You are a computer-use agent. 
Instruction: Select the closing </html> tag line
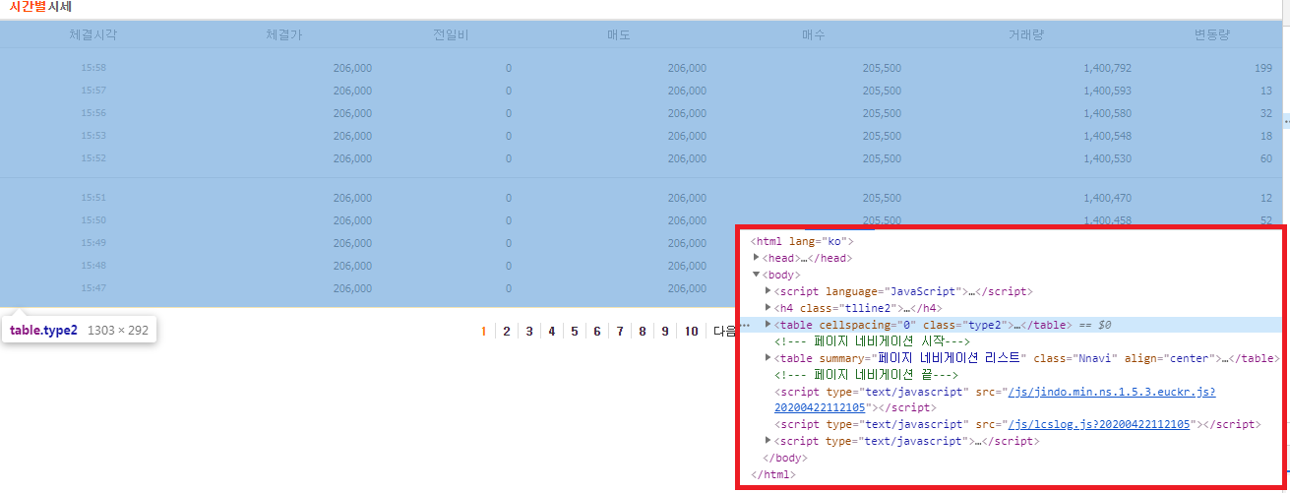pos(773,474)
